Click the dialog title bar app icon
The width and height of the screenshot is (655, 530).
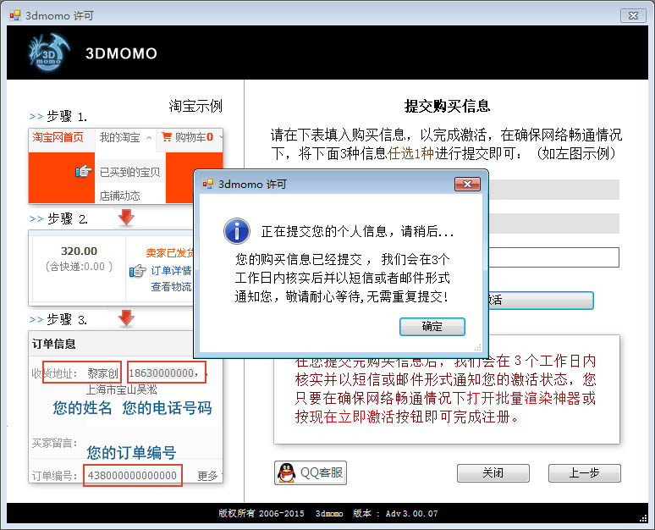[207, 184]
